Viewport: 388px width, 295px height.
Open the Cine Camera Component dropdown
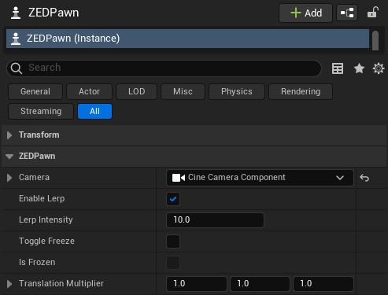pos(260,178)
